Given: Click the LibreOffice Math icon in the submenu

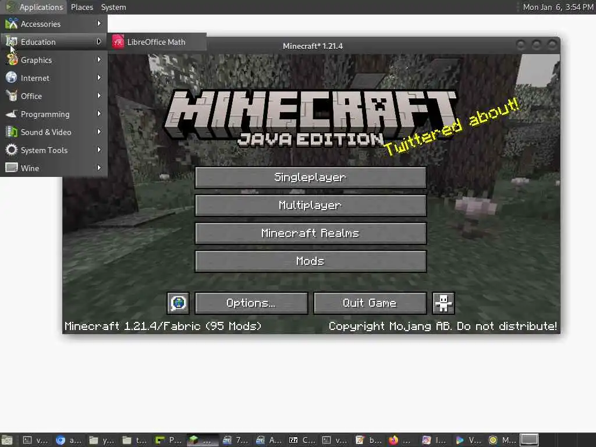Looking at the screenshot, I should point(118,42).
